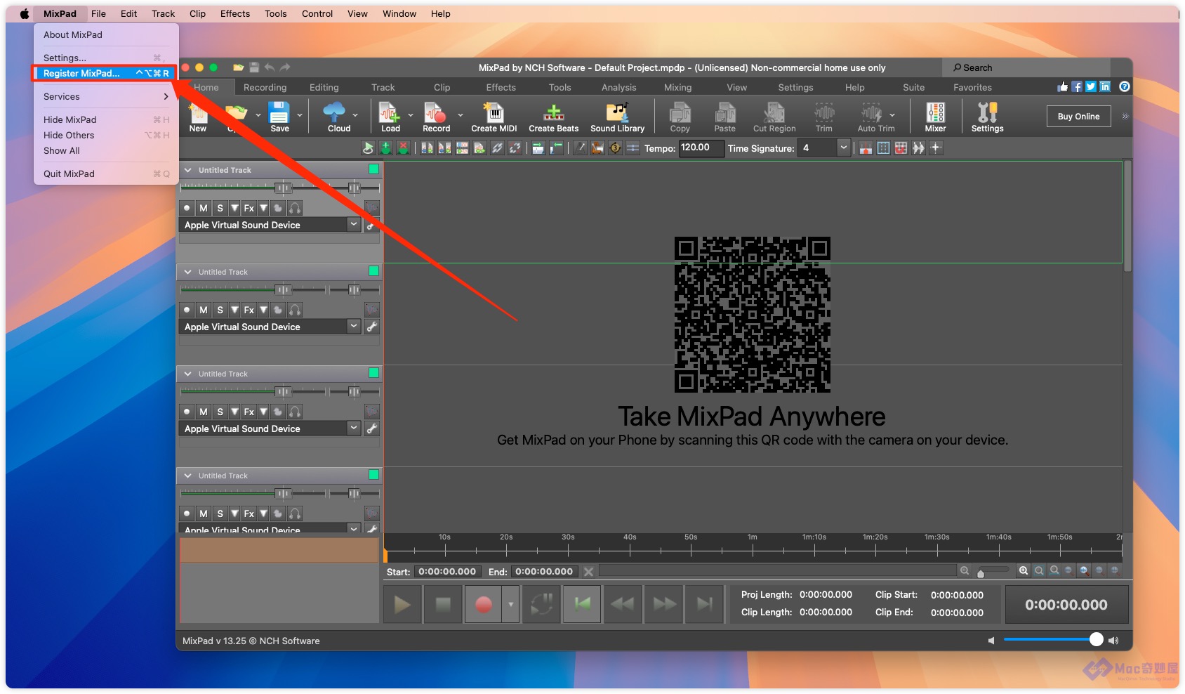Viewport: 1185px width, 694px height.
Task: Open the Effects ribbon tab
Action: coord(501,87)
